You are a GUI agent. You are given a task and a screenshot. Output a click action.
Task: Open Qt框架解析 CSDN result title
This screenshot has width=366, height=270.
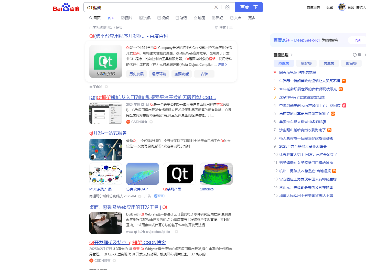tap(153, 98)
